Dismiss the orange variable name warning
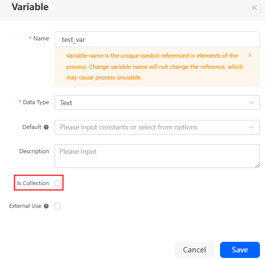265x259 pixels. [250, 55]
